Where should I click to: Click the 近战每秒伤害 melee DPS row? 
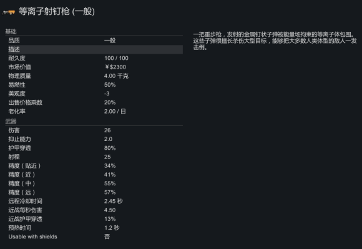pos(94,210)
